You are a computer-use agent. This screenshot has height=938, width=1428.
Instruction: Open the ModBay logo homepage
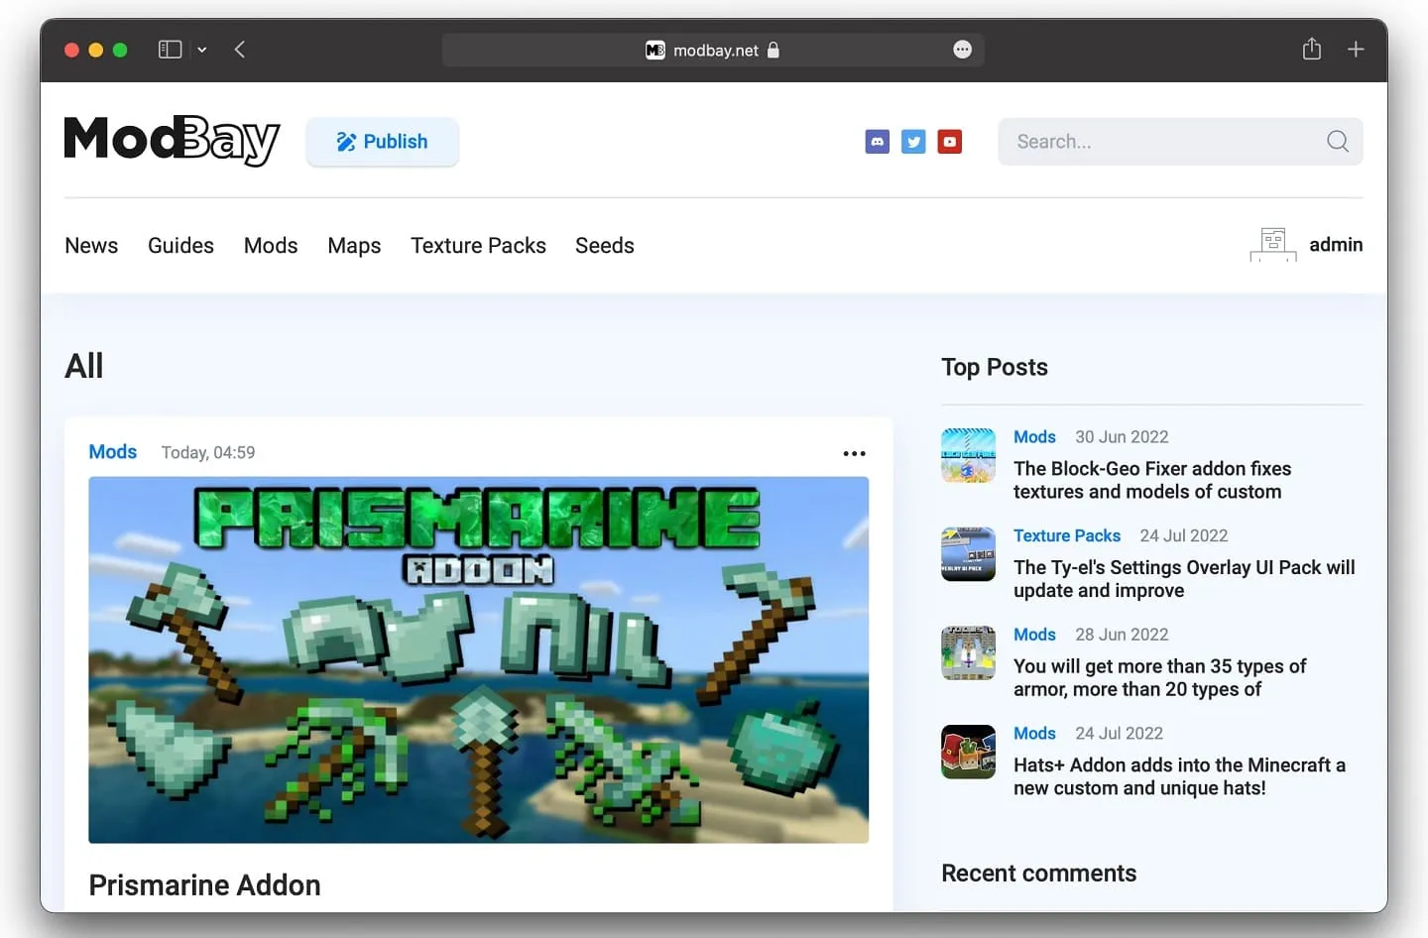(173, 141)
